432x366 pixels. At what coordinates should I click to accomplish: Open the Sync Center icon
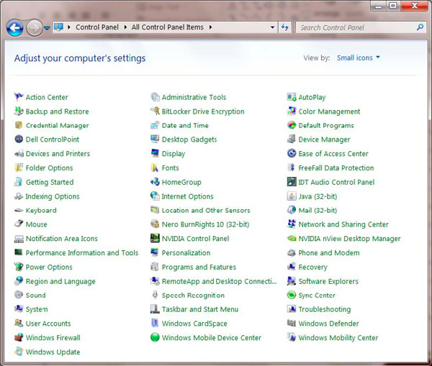292,296
